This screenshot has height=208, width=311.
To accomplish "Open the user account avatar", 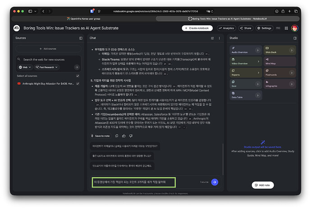I will click(x=294, y=28).
